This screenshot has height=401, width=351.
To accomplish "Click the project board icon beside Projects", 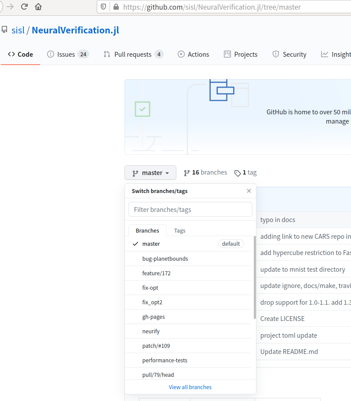I will coord(227,54).
